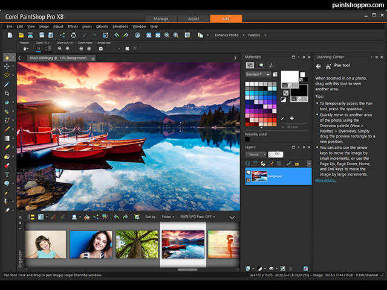Select the Freehand Selection lasso tool
387x290 pixels.
click(7, 75)
